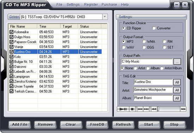Click the Target column header
This screenshot has height=133, width=194.
(69, 26)
